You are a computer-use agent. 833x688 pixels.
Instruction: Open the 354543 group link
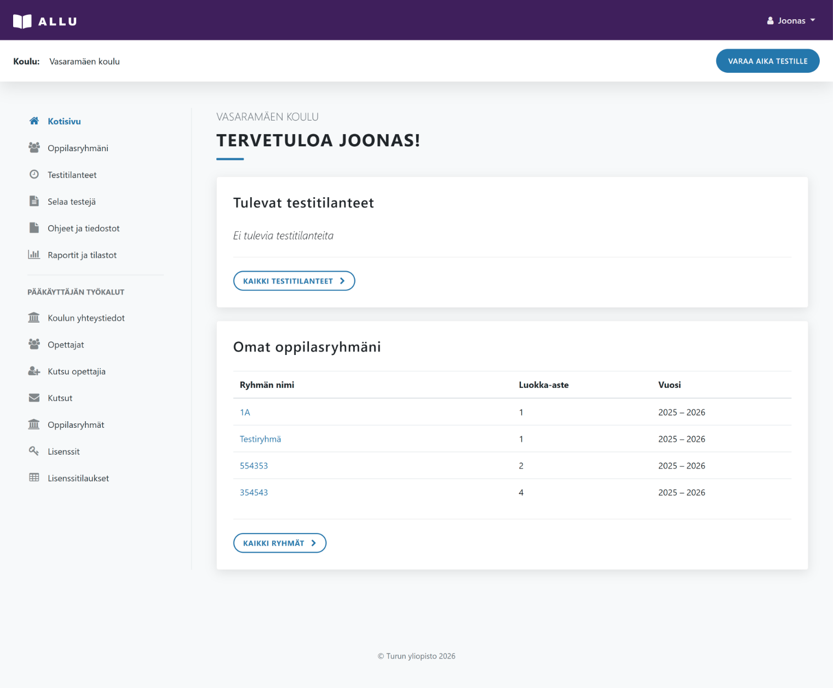[254, 493]
